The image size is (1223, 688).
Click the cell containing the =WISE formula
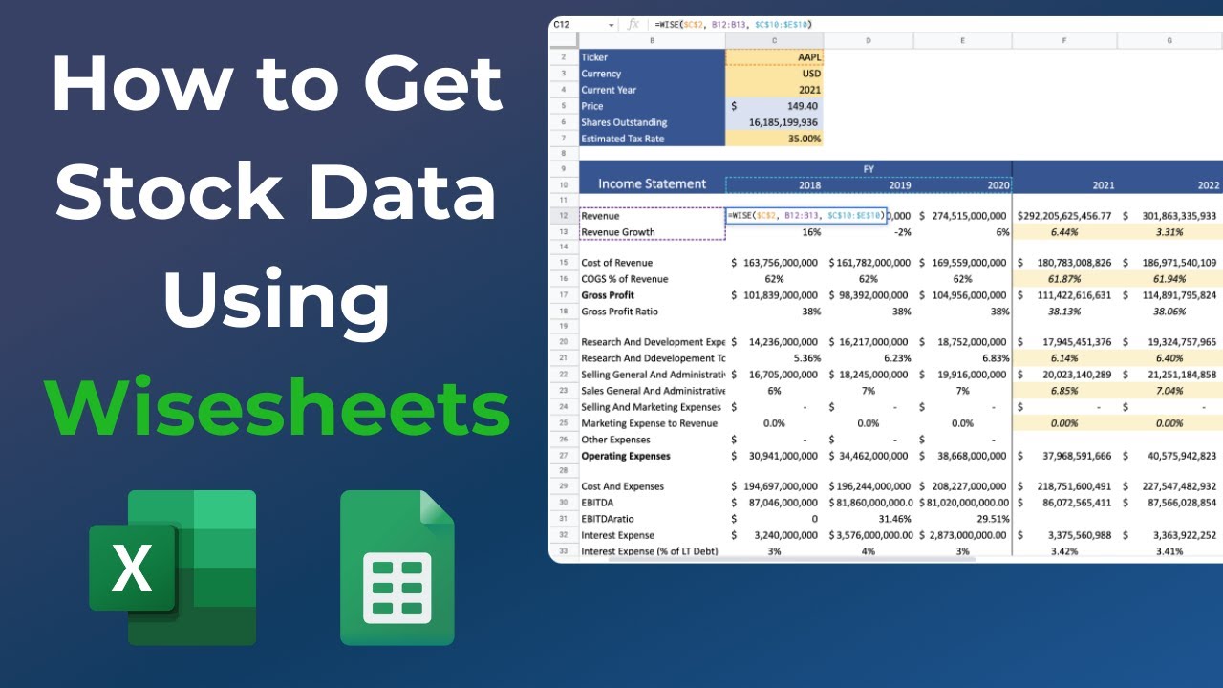pos(806,217)
